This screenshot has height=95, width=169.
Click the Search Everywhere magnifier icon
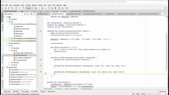165,8
